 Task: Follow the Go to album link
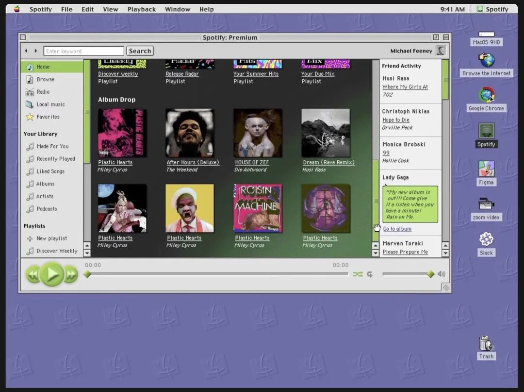pos(397,229)
